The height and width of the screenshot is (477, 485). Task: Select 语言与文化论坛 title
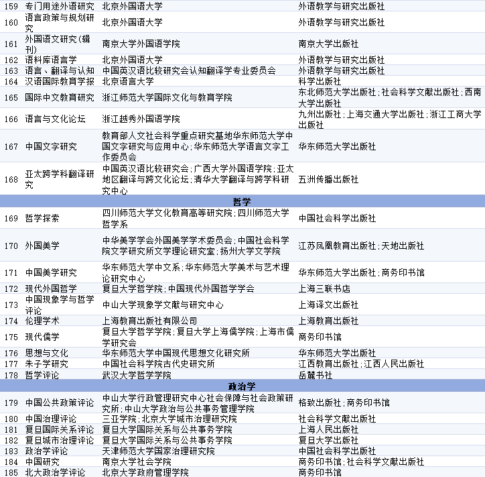click(x=55, y=119)
